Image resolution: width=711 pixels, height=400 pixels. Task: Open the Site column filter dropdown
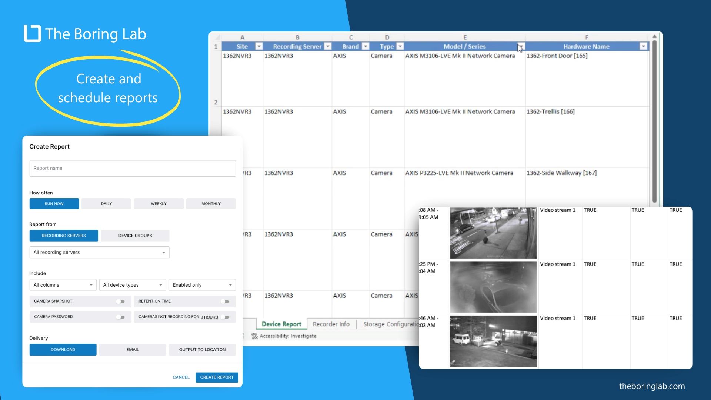(x=259, y=46)
